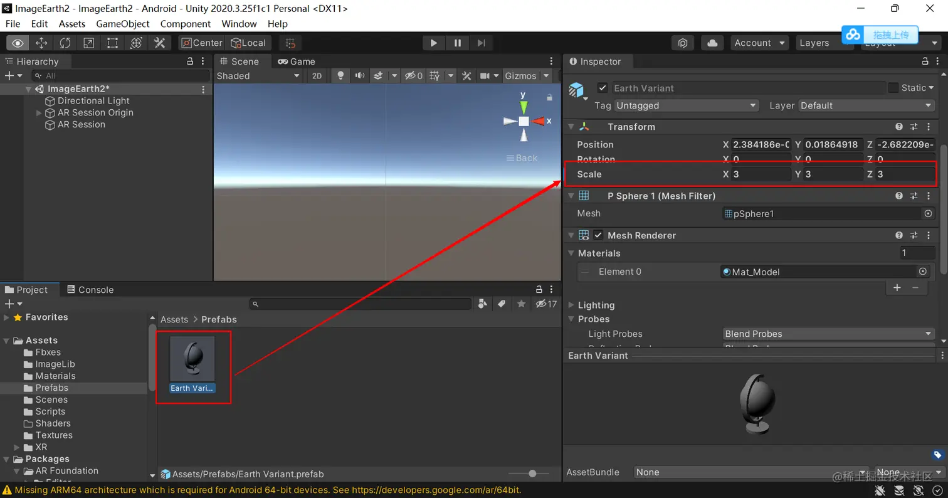Add material element with plus button
The width and height of the screenshot is (948, 498).
tap(897, 287)
